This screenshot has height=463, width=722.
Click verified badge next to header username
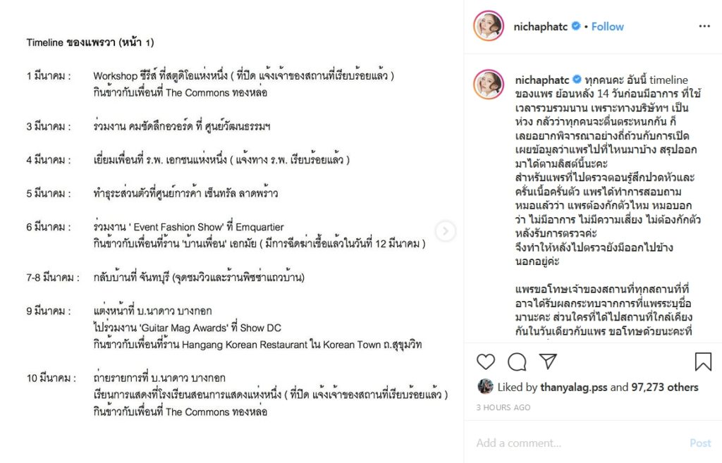[x=575, y=26]
